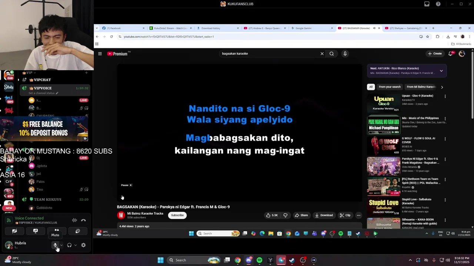Open new Chrome tab

tap(433, 28)
